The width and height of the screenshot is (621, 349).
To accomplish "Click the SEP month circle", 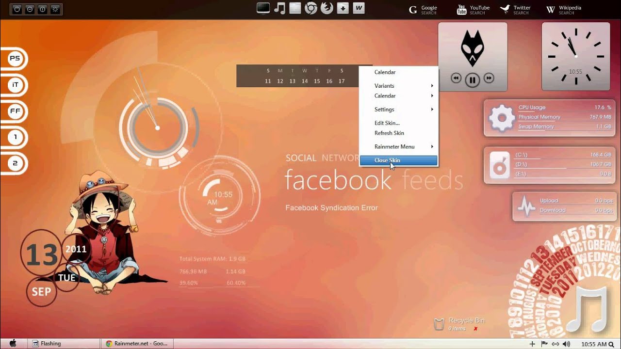I will coord(41,292).
